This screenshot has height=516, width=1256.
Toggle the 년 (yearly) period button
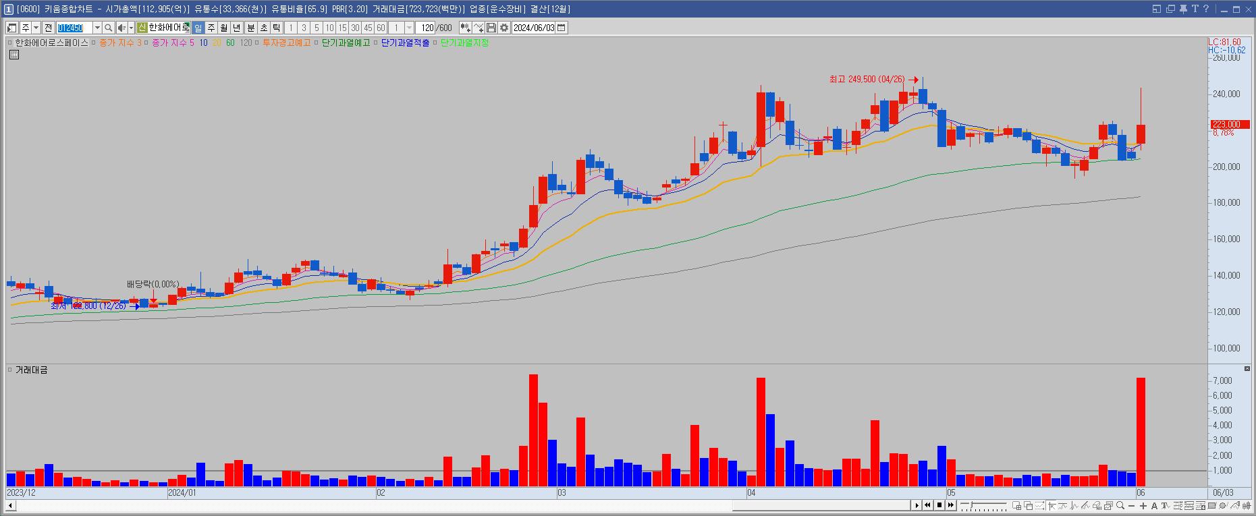[236, 28]
